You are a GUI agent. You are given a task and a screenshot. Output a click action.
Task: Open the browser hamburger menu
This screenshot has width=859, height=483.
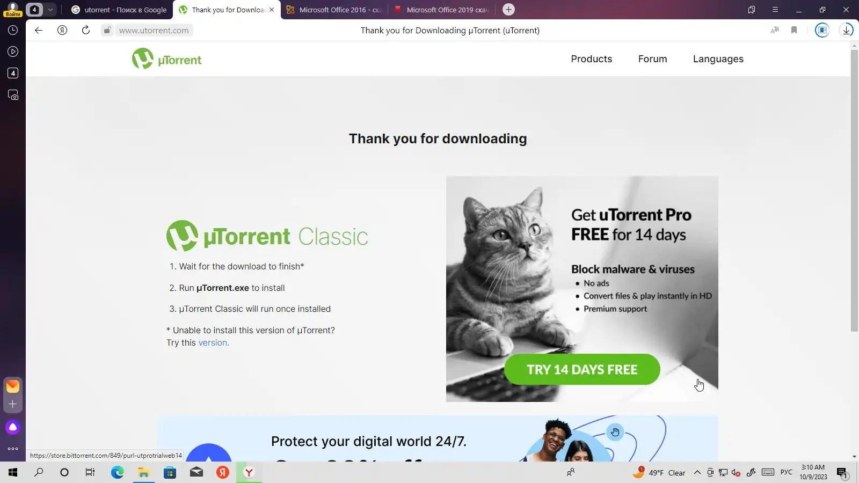pos(775,10)
